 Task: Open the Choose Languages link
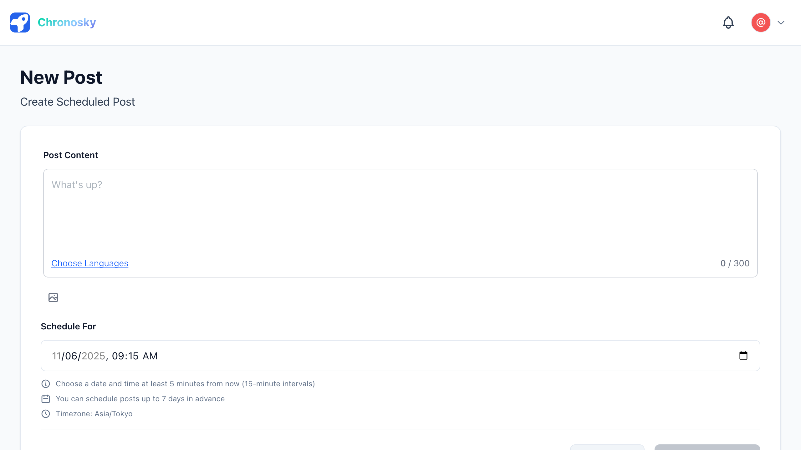[x=90, y=263]
